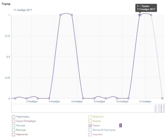Tick the Великий Новгород checkbox
166x138 pixels.
pos(90,130)
